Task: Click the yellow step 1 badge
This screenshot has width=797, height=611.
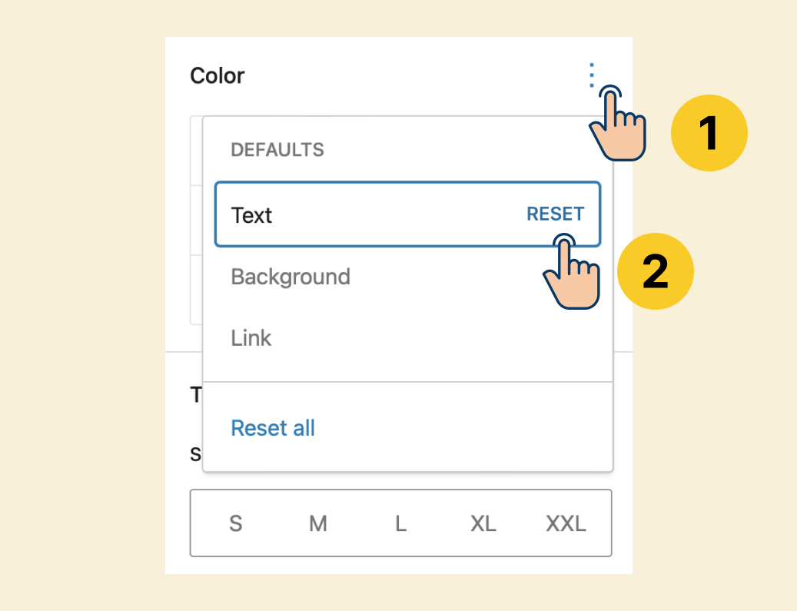Action: (709, 133)
